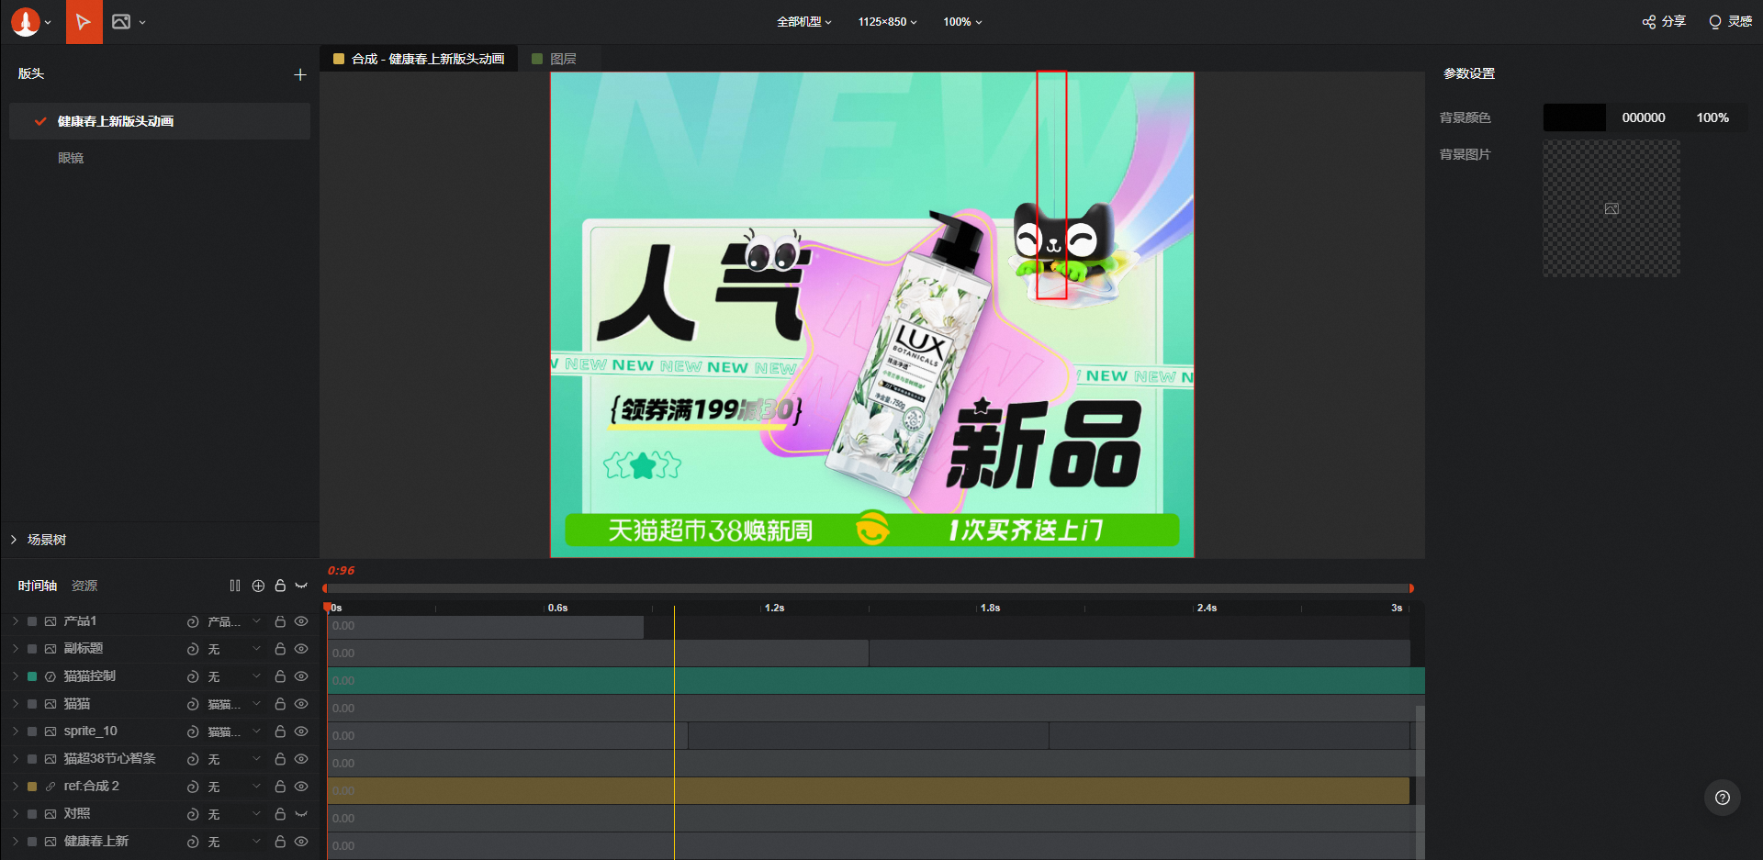Click the background image placeholder icon
1763x860 pixels.
pos(1611,209)
